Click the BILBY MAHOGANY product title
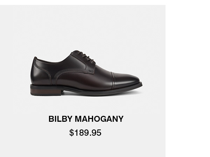The height and width of the screenshot is (157, 210). pyautogui.click(x=86, y=119)
